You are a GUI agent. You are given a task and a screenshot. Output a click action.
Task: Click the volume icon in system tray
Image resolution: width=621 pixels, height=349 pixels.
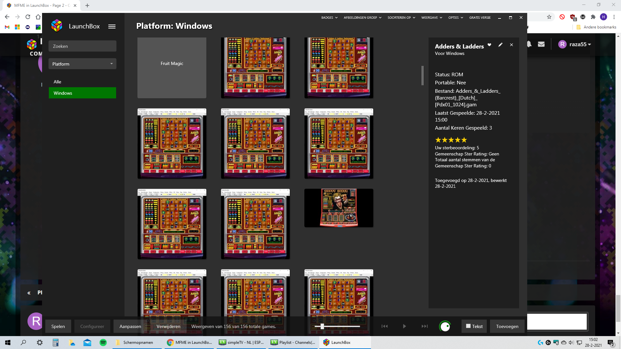(x=571, y=343)
